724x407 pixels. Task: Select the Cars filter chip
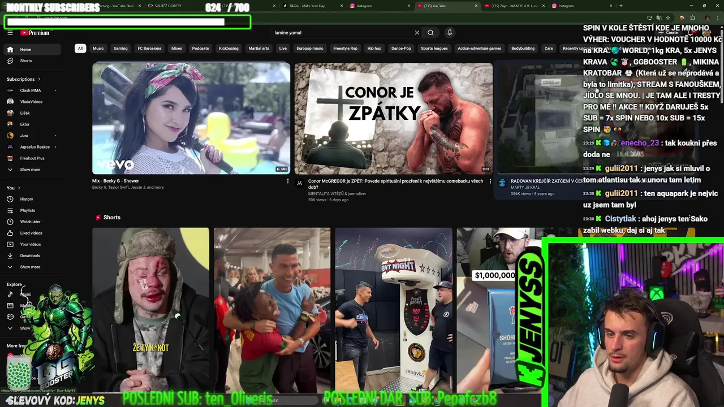pyautogui.click(x=549, y=49)
